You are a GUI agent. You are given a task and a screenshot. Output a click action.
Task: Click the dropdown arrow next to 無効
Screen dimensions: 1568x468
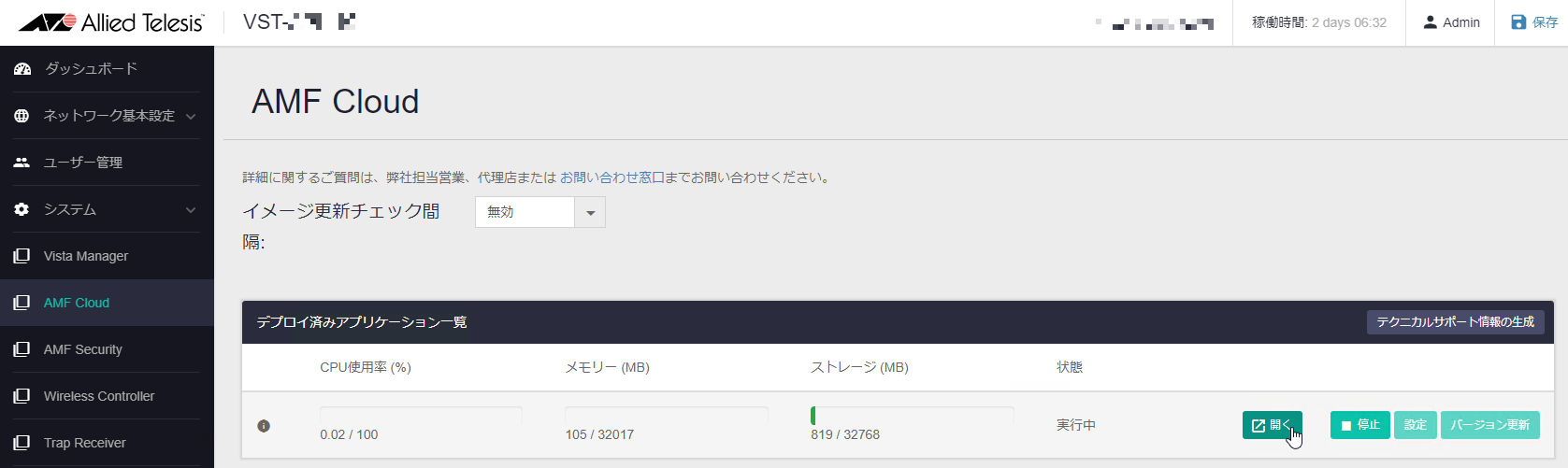click(590, 213)
